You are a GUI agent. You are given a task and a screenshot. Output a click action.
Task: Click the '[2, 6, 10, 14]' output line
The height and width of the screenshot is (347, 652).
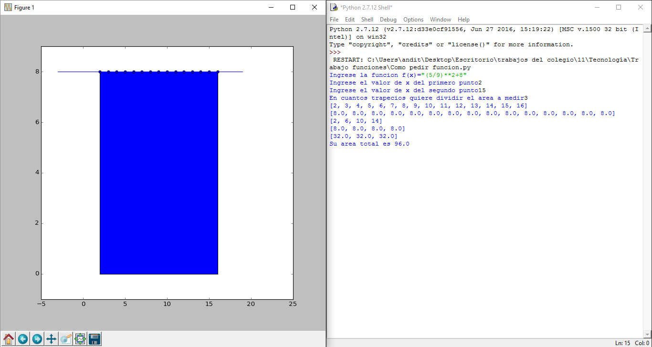click(356, 121)
